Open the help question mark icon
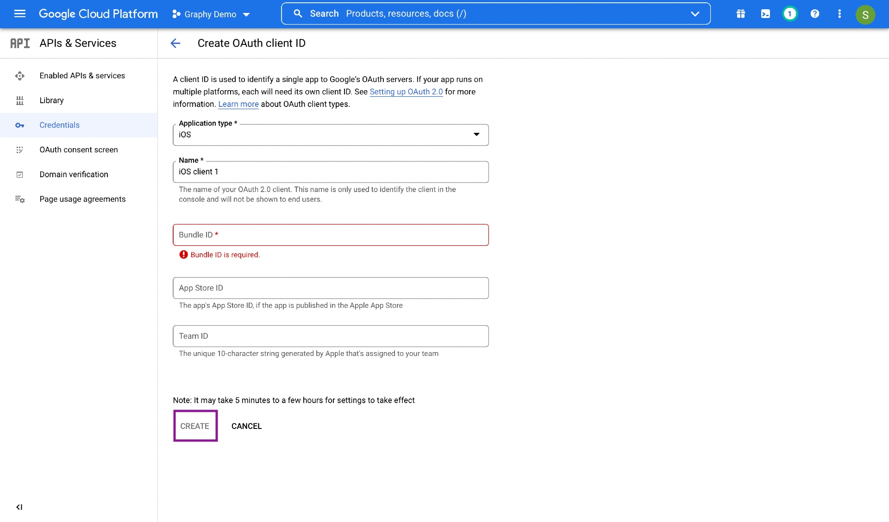 coord(815,14)
